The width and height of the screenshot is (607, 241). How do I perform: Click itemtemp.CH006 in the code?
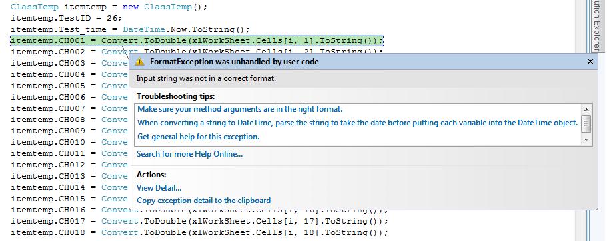click(47, 97)
